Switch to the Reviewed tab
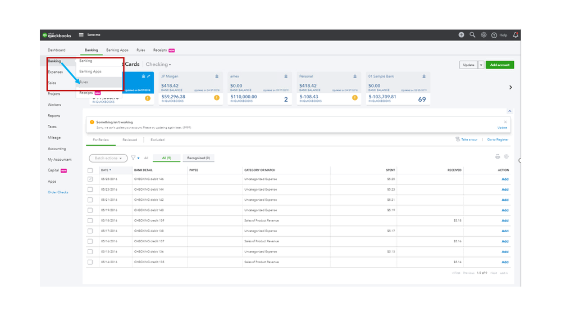 coord(130,140)
